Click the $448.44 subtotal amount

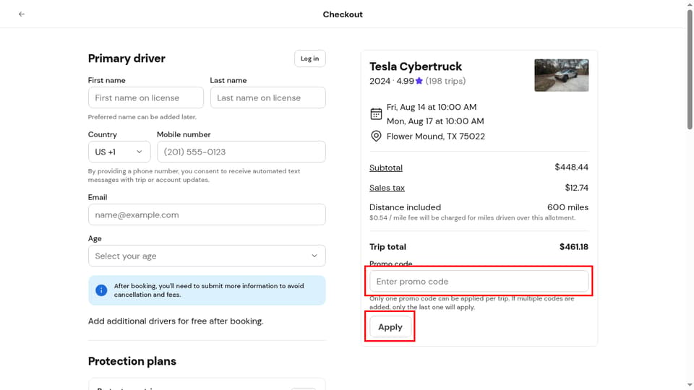[571, 167]
